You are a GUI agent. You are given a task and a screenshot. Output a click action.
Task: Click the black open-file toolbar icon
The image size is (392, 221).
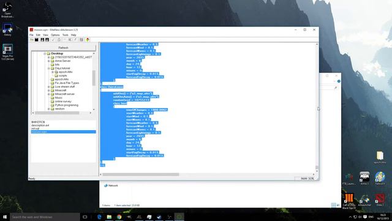pyautogui.click(x=37, y=39)
